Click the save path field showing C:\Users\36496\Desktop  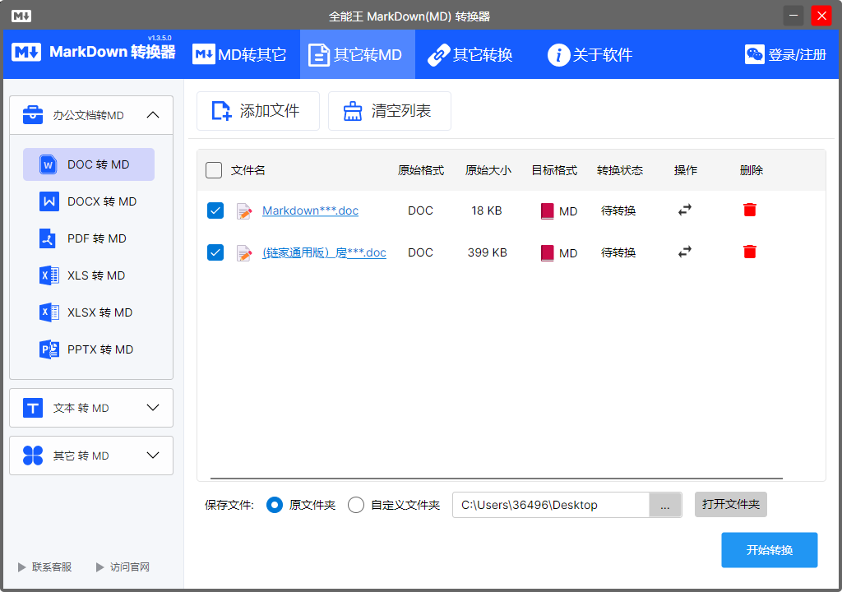point(551,505)
